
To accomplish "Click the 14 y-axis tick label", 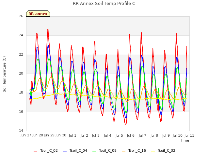I will pos(21,131).
